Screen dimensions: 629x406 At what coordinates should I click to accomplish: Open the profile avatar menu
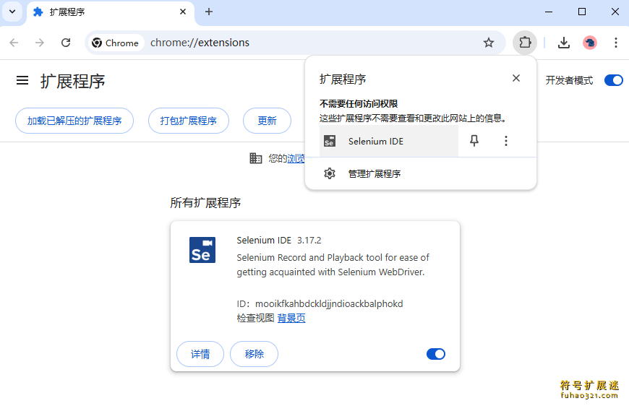[x=590, y=43]
